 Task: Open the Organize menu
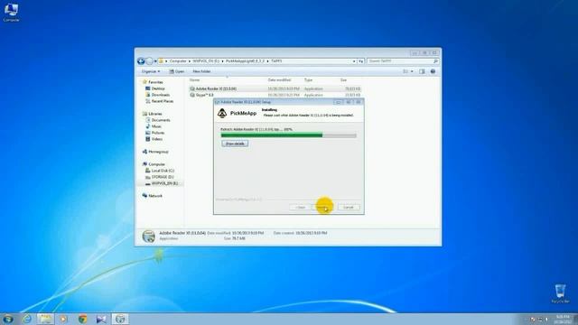tap(151, 71)
